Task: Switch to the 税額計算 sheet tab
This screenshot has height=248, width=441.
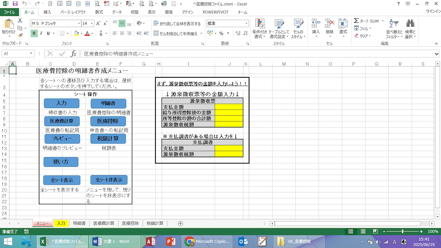Action: 155,223
